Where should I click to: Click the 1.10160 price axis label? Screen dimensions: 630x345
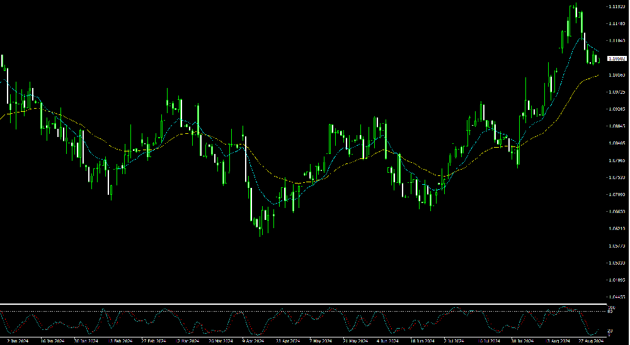tap(616, 75)
